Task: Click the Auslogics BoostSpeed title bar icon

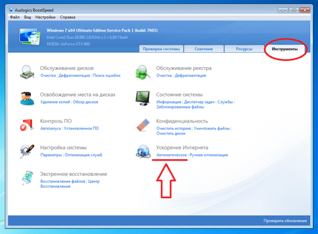Action: (11, 10)
